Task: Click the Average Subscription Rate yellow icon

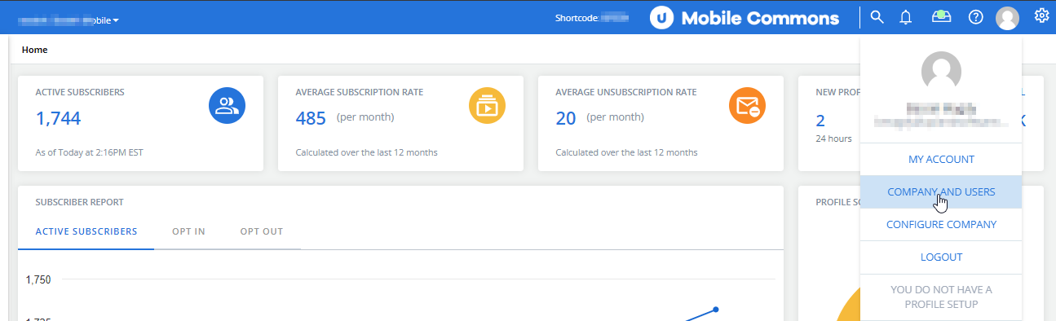Action: pos(487,106)
